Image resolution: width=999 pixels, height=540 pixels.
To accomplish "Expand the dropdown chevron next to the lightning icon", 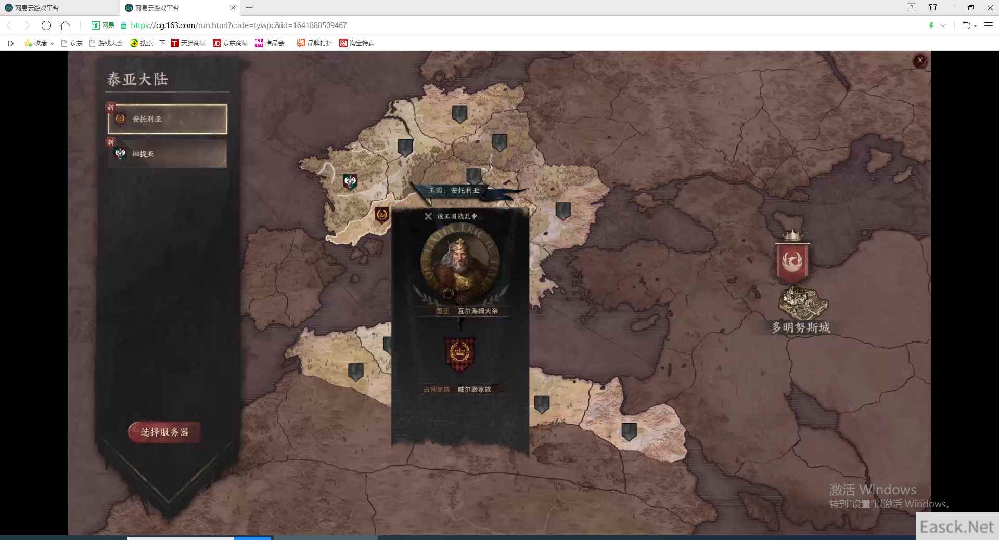I will tap(943, 25).
